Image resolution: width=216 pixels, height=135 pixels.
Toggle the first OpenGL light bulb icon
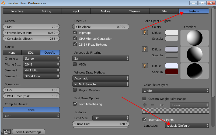pyautogui.click(x=145, y=33)
